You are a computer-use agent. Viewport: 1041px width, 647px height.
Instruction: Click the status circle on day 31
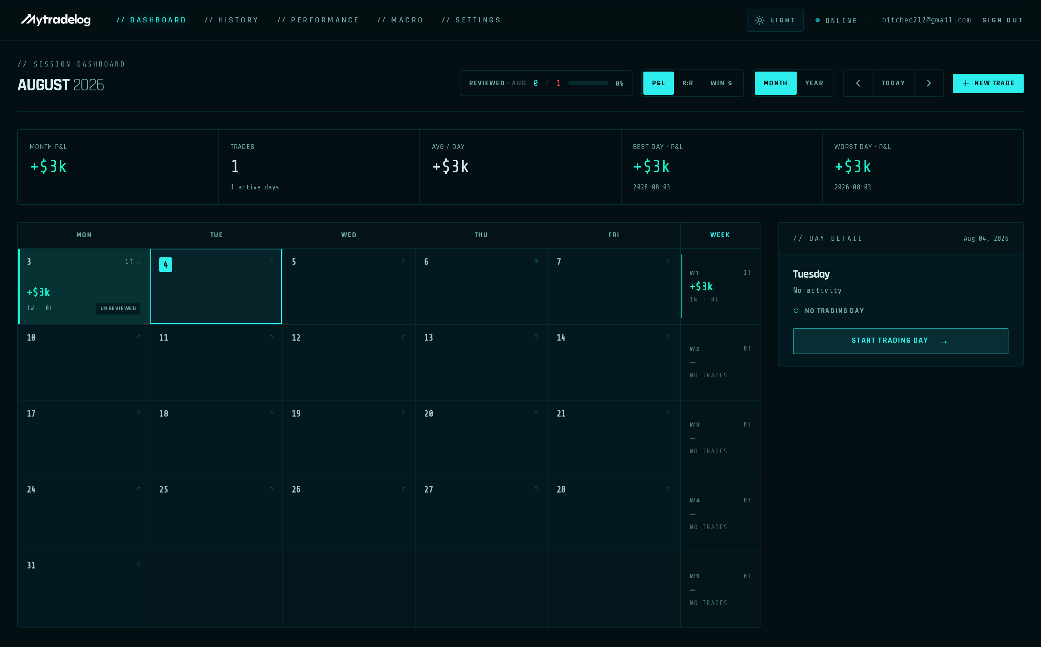(139, 565)
